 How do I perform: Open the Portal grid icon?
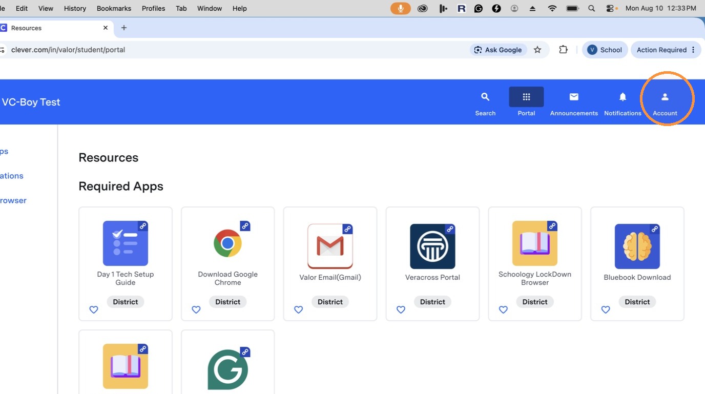526,97
